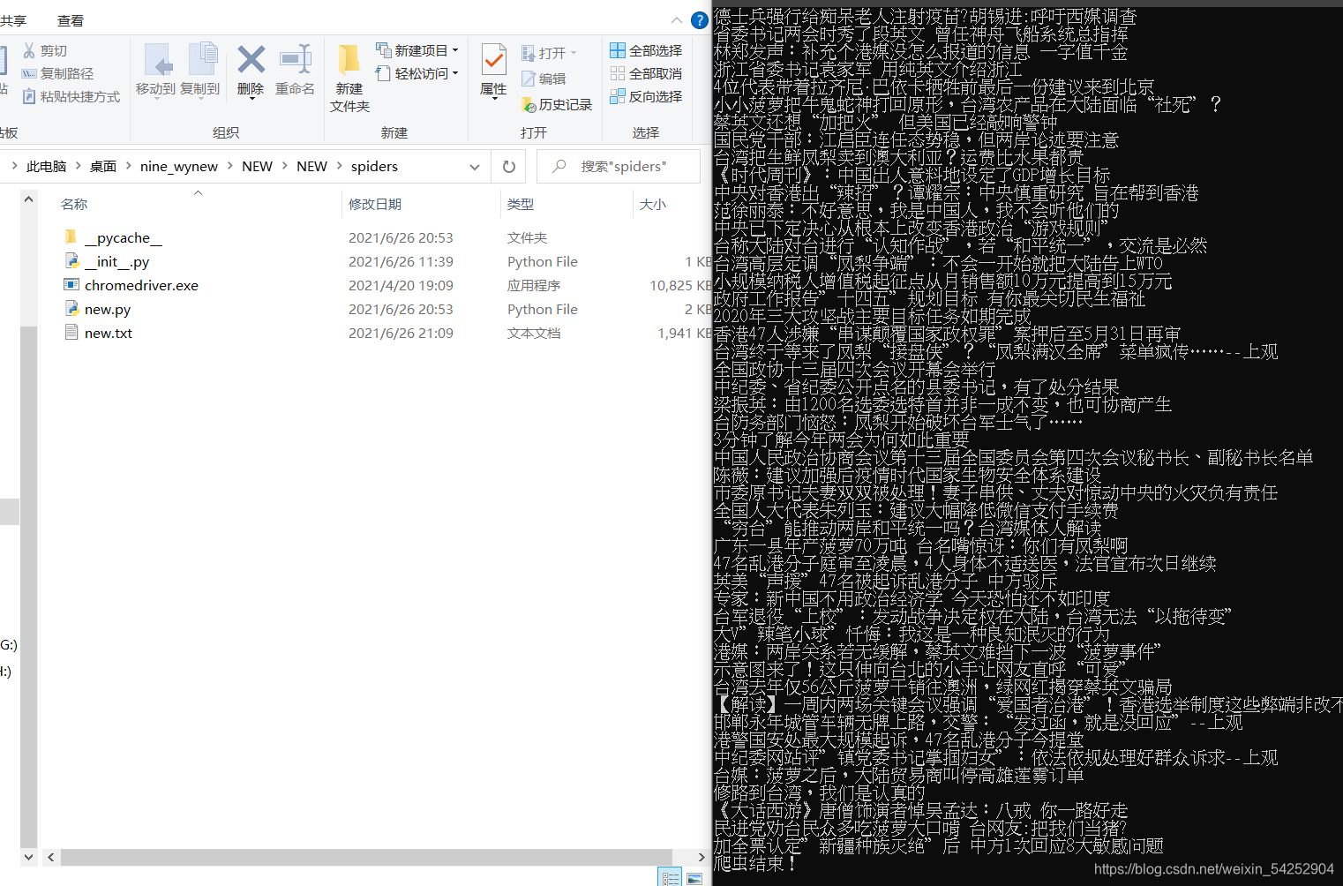Click the __pycache__ folder icon

71,237
